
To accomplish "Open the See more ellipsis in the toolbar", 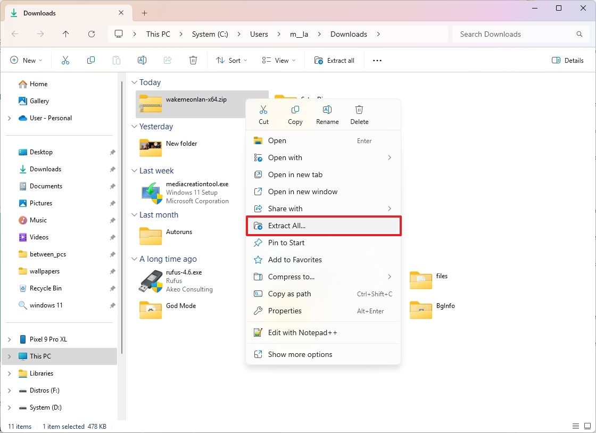I will (377, 60).
